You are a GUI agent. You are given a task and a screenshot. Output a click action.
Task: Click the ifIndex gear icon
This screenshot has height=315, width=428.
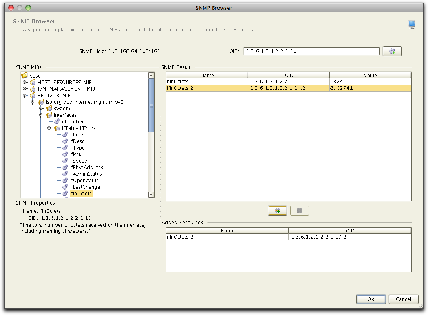pos(65,134)
